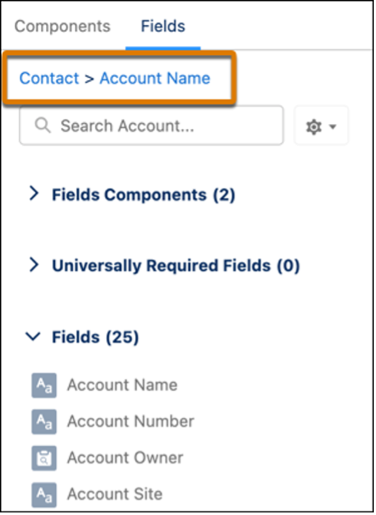Click the lookup icon beside Account Owner
The height and width of the screenshot is (515, 376).
(x=44, y=458)
